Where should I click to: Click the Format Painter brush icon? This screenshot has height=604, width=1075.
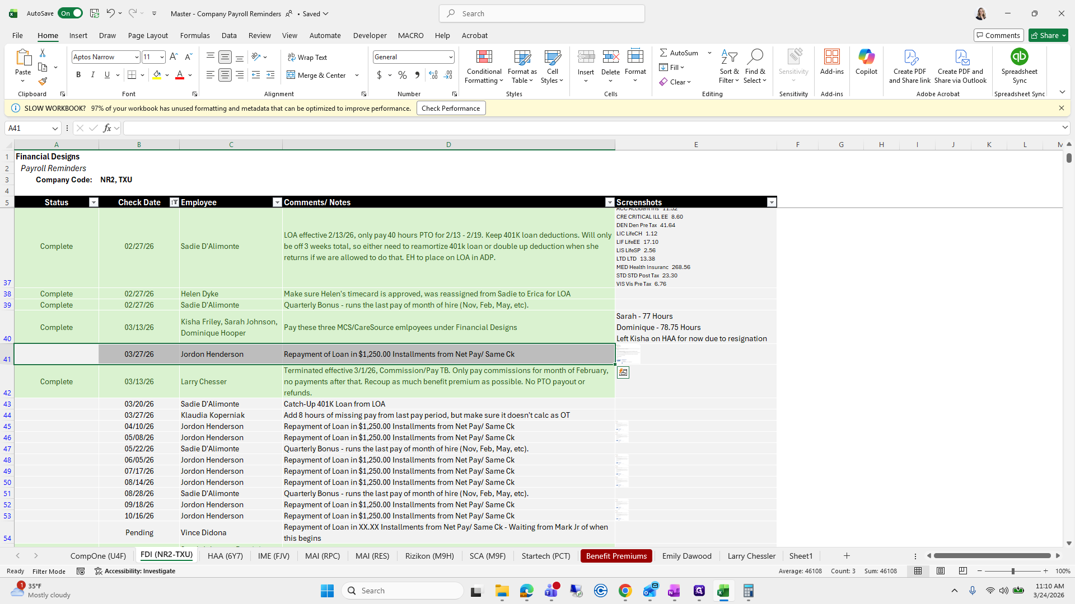(x=43, y=81)
